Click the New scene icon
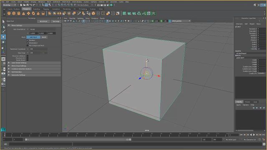 point(21,5)
